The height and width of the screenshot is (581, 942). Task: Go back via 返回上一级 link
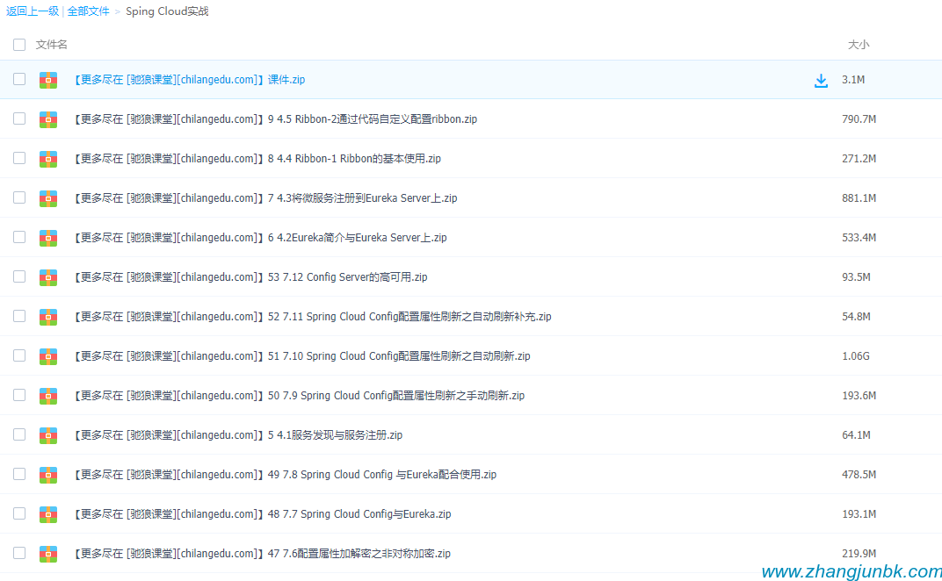click(33, 11)
